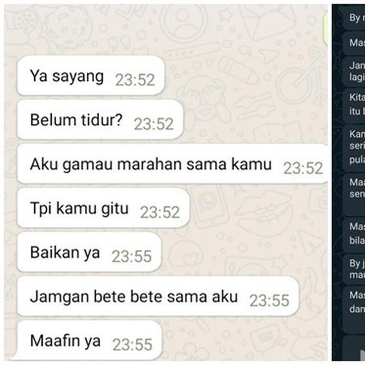
Task: Tap the 'Tpi kamu gitu' chat bubble
Action: click(x=103, y=208)
